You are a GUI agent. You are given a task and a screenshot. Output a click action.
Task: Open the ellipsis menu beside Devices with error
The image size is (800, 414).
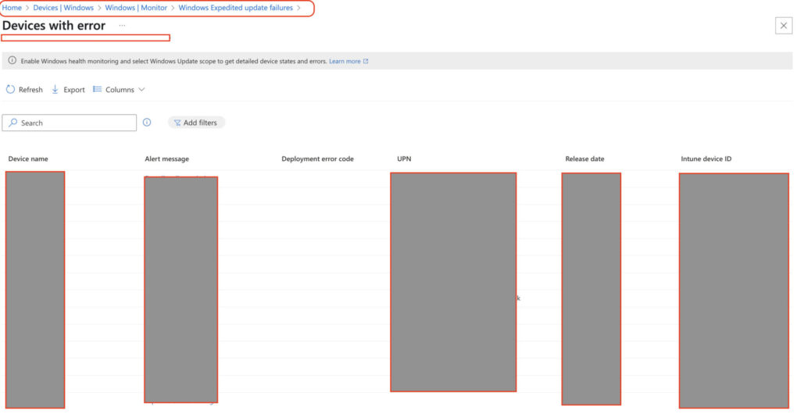(x=122, y=26)
